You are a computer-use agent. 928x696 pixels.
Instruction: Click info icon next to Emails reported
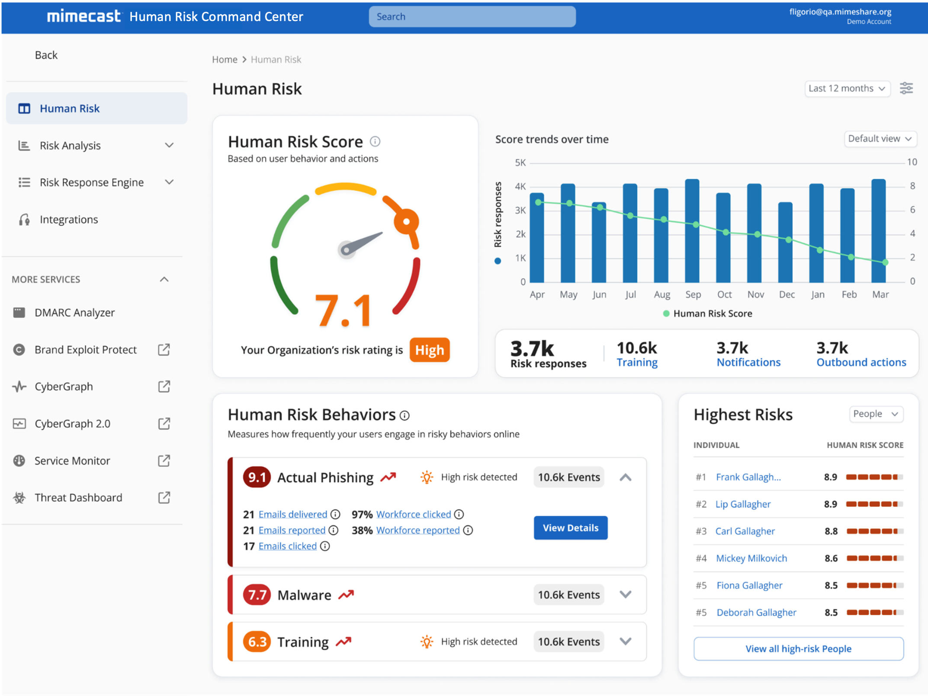tap(334, 530)
